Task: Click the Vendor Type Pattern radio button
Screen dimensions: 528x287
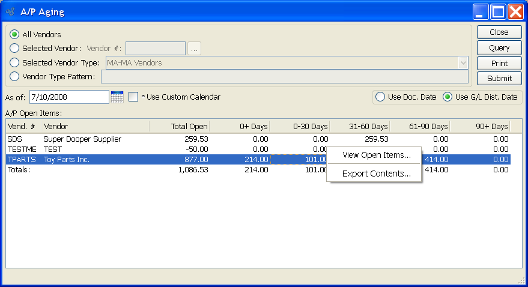Action: (14, 76)
